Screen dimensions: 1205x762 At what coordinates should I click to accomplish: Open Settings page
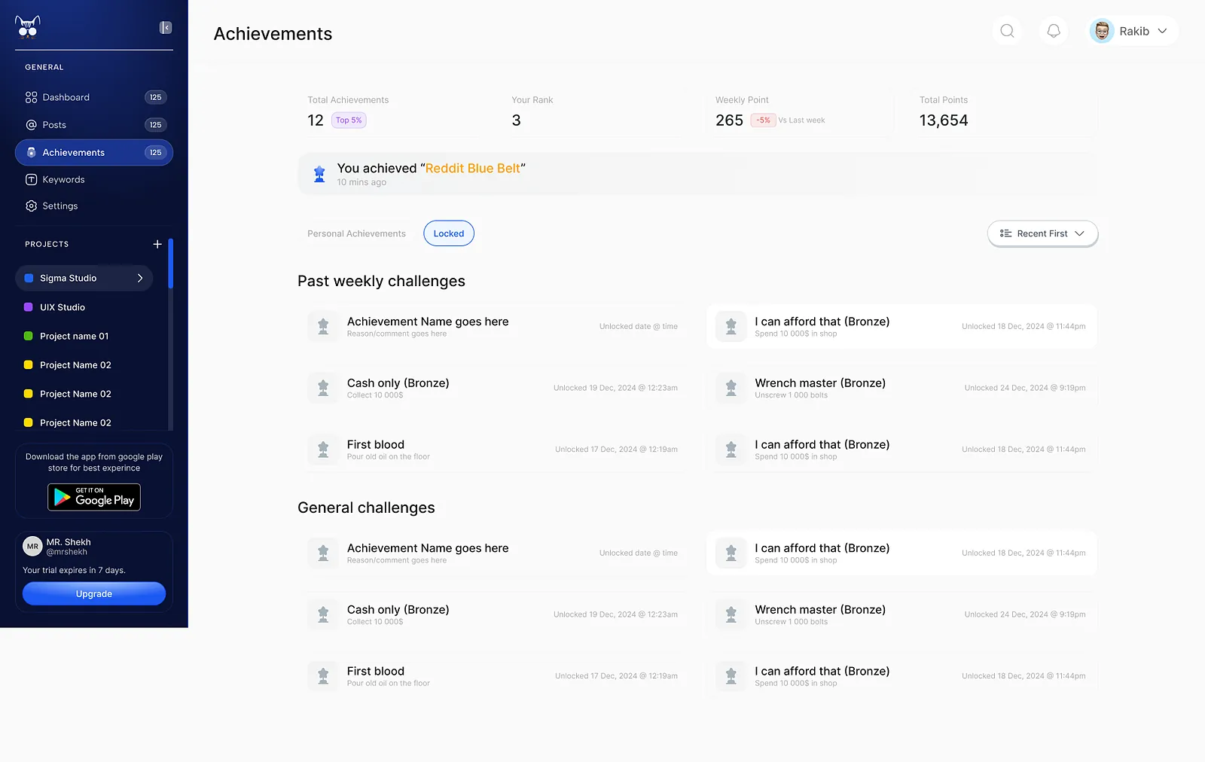[x=94, y=206]
